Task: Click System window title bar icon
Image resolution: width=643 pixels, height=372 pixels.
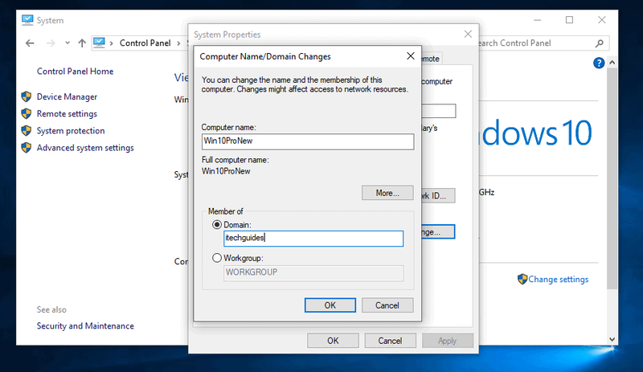Action: (x=27, y=20)
